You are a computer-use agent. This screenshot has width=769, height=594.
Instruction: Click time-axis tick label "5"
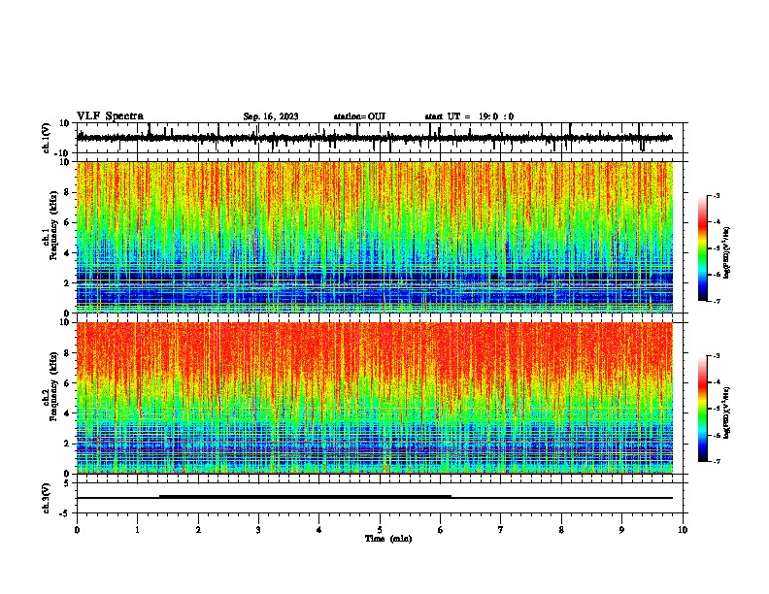(x=380, y=530)
